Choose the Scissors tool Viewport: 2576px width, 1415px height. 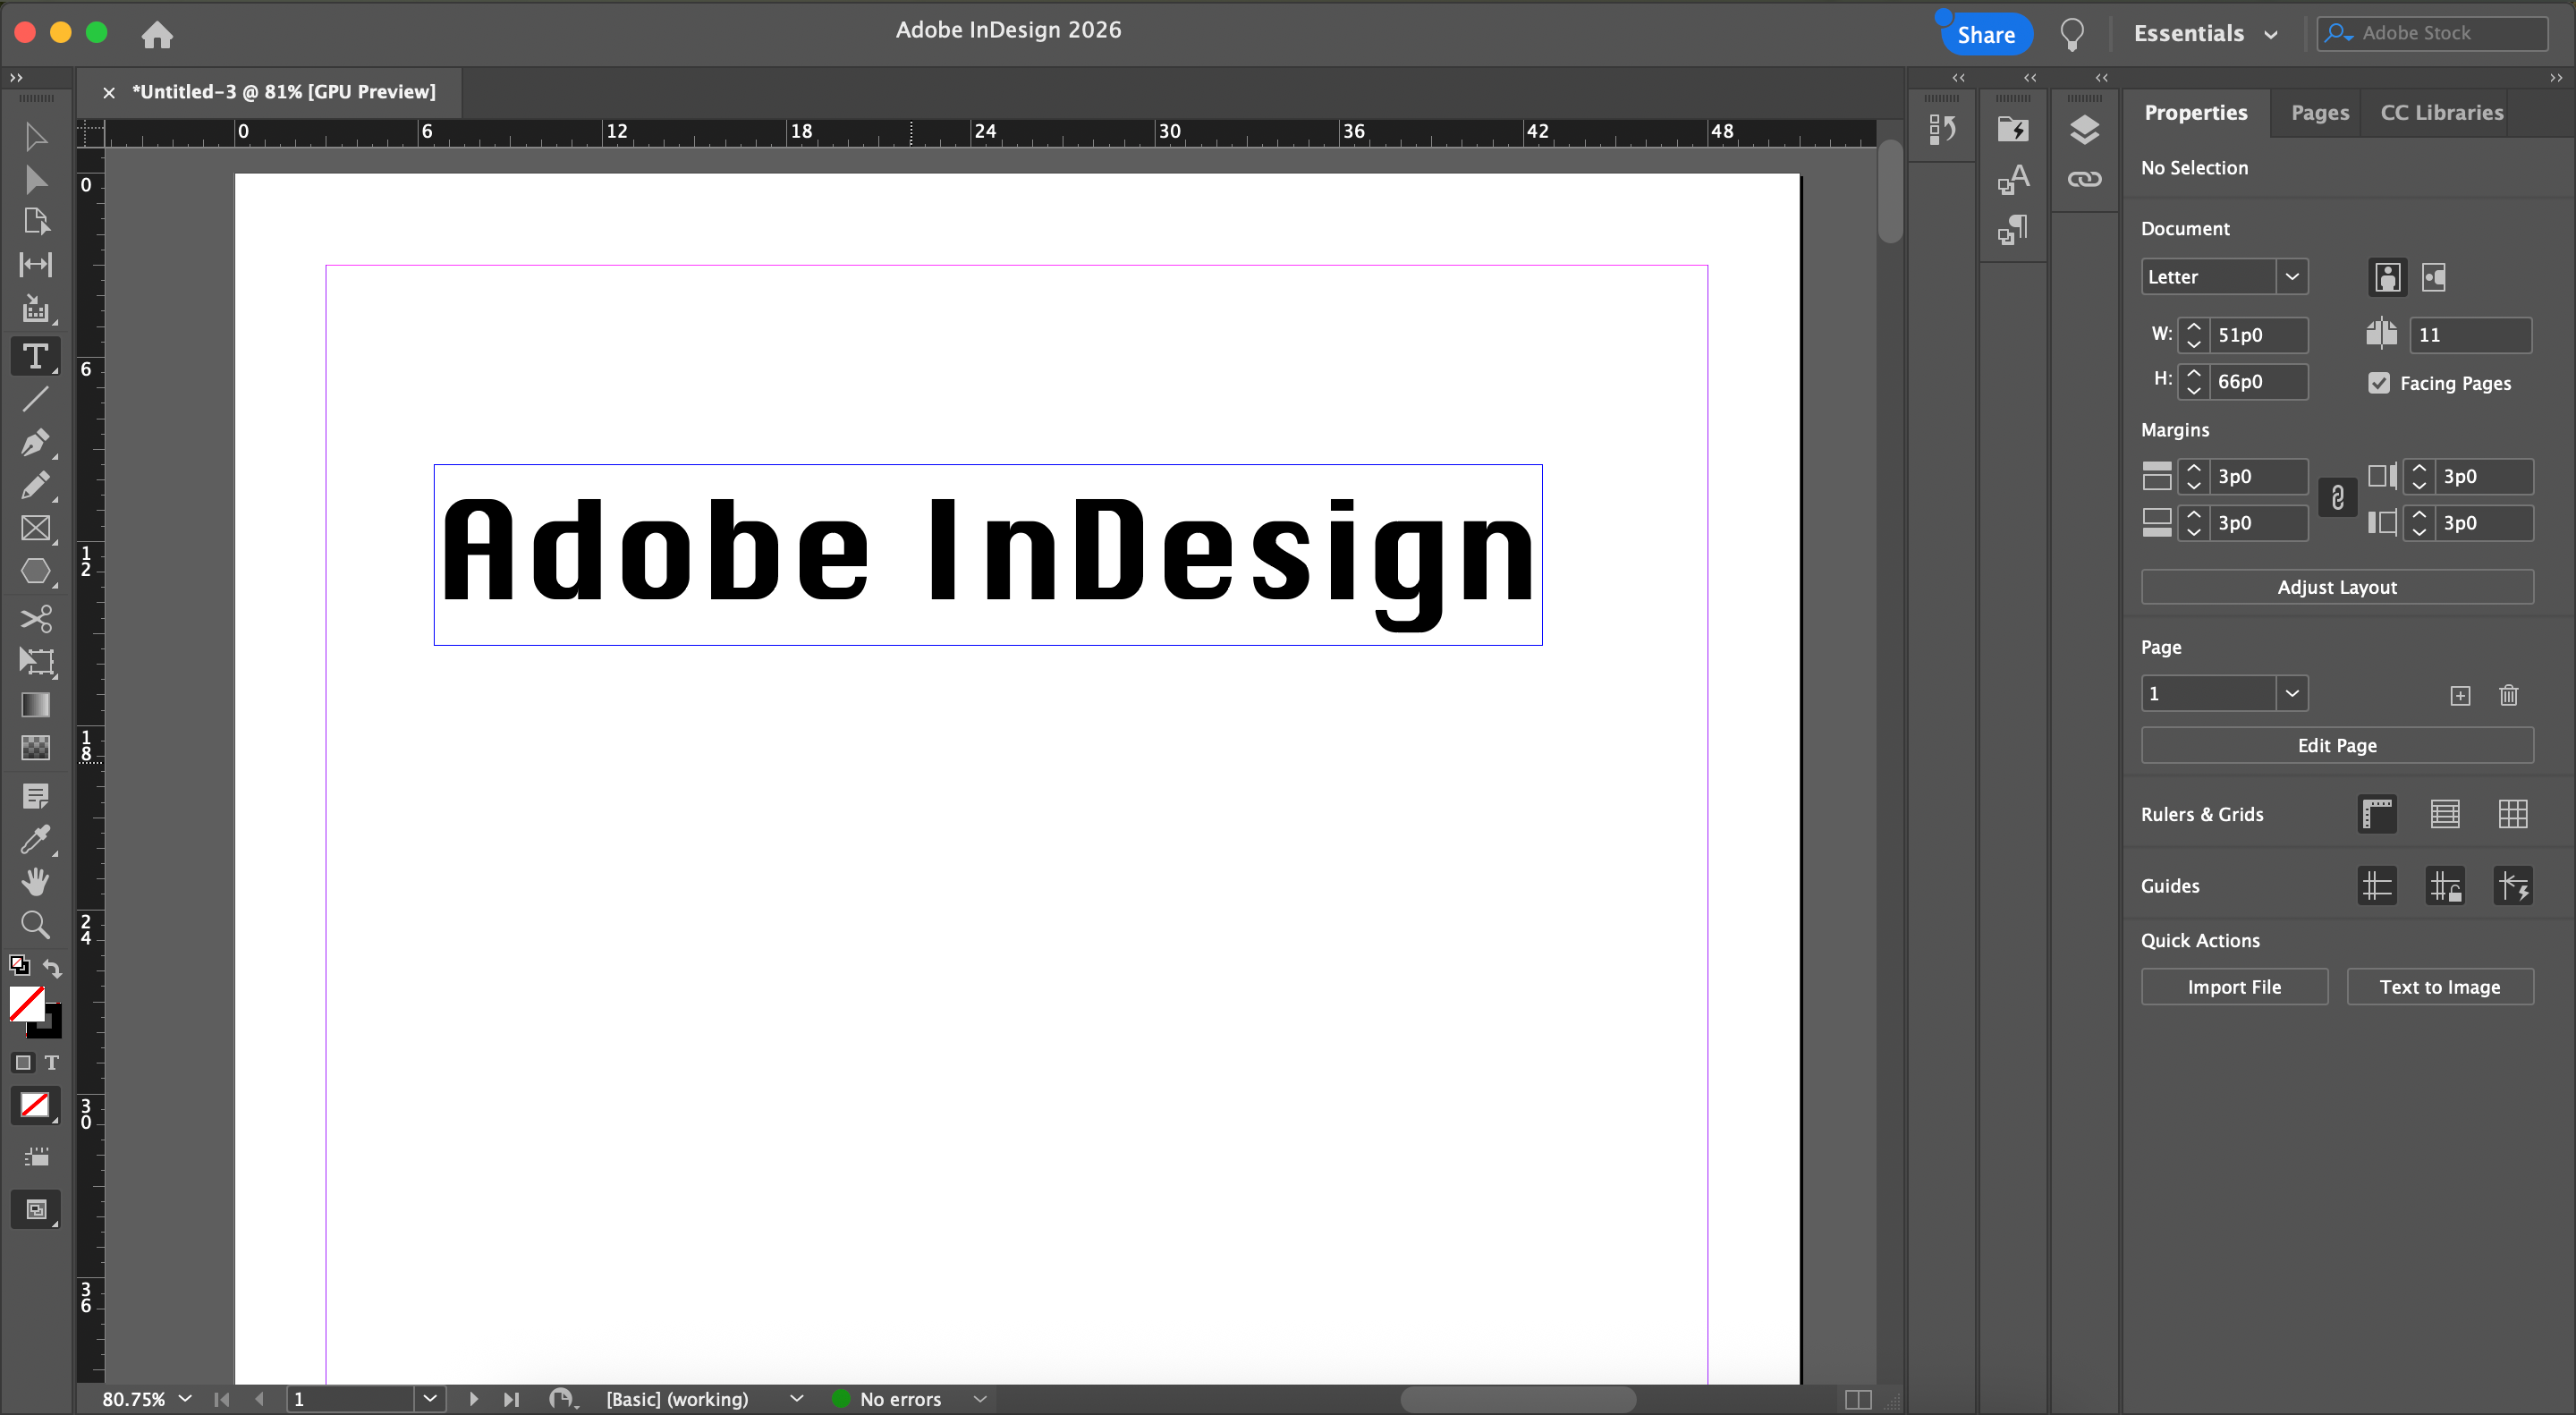[x=35, y=619]
